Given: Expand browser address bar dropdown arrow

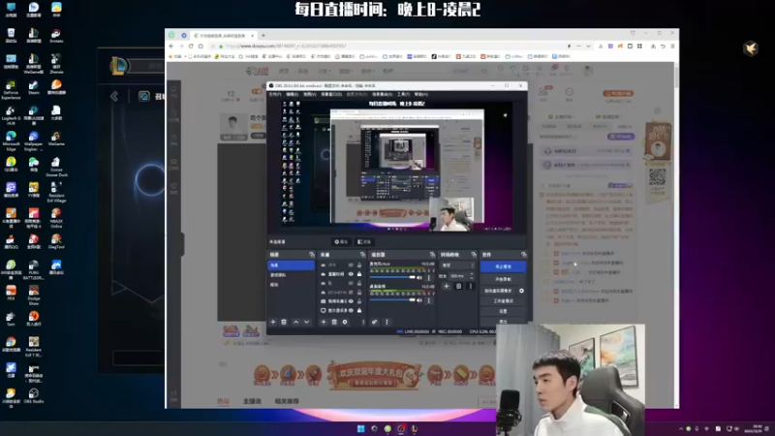Looking at the screenshot, I should pyautogui.click(x=588, y=46).
